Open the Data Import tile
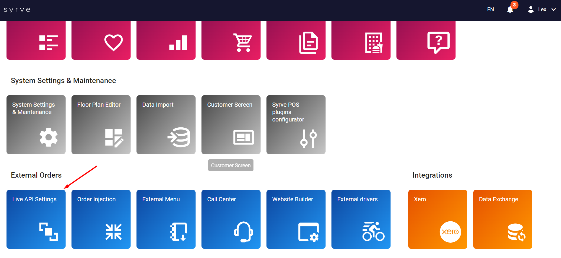This screenshot has height=258, width=561. (166, 124)
